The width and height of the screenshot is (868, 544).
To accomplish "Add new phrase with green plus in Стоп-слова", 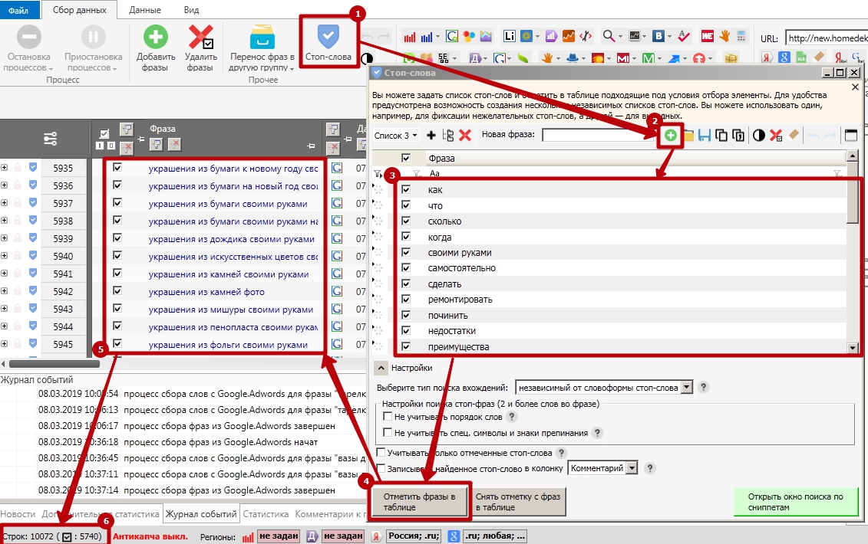I will pos(670,136).
